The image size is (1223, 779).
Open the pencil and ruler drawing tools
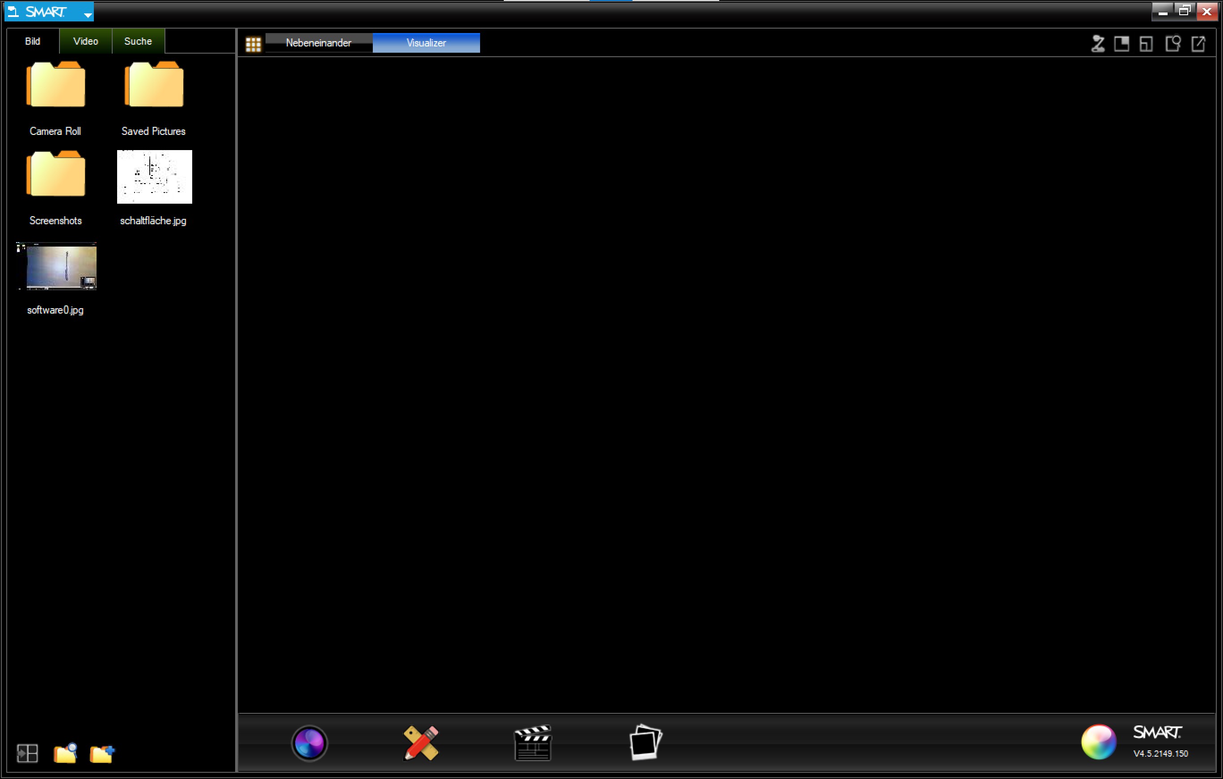[421, 743]
